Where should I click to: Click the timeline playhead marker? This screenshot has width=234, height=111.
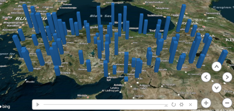(166, 105)
